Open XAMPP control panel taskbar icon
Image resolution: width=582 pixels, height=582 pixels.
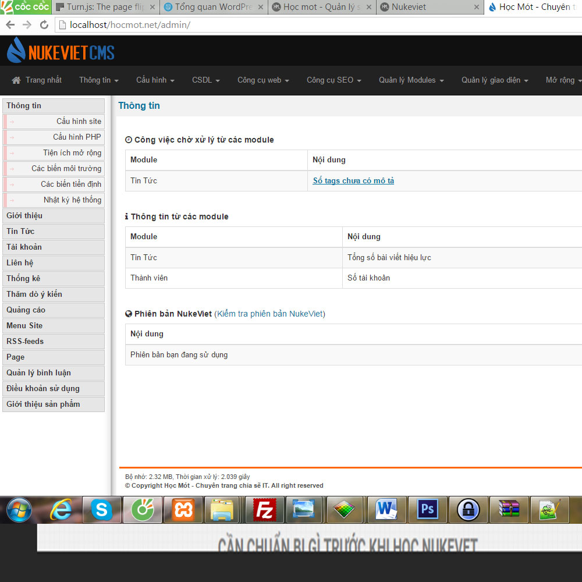point(183,510)
